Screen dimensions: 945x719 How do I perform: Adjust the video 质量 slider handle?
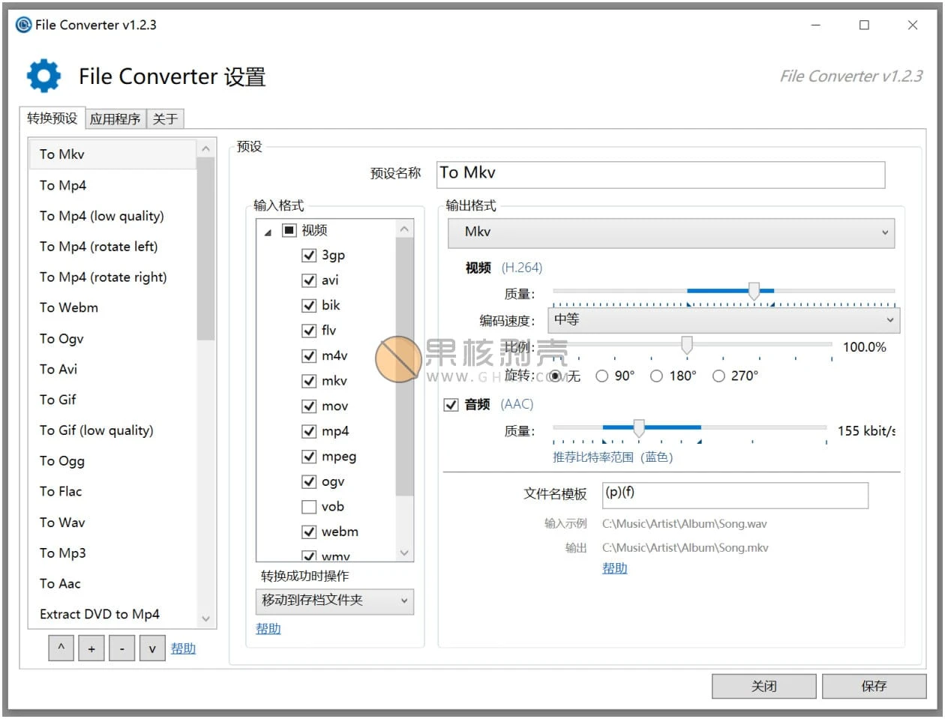(754, 291)
